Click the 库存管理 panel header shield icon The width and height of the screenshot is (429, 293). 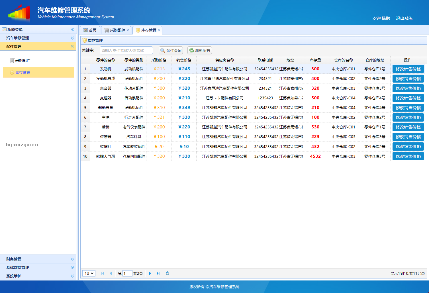coord(85,40)
